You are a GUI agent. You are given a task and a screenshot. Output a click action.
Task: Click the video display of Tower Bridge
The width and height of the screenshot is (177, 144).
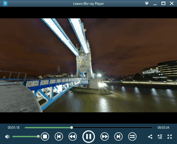pos(88,65)
